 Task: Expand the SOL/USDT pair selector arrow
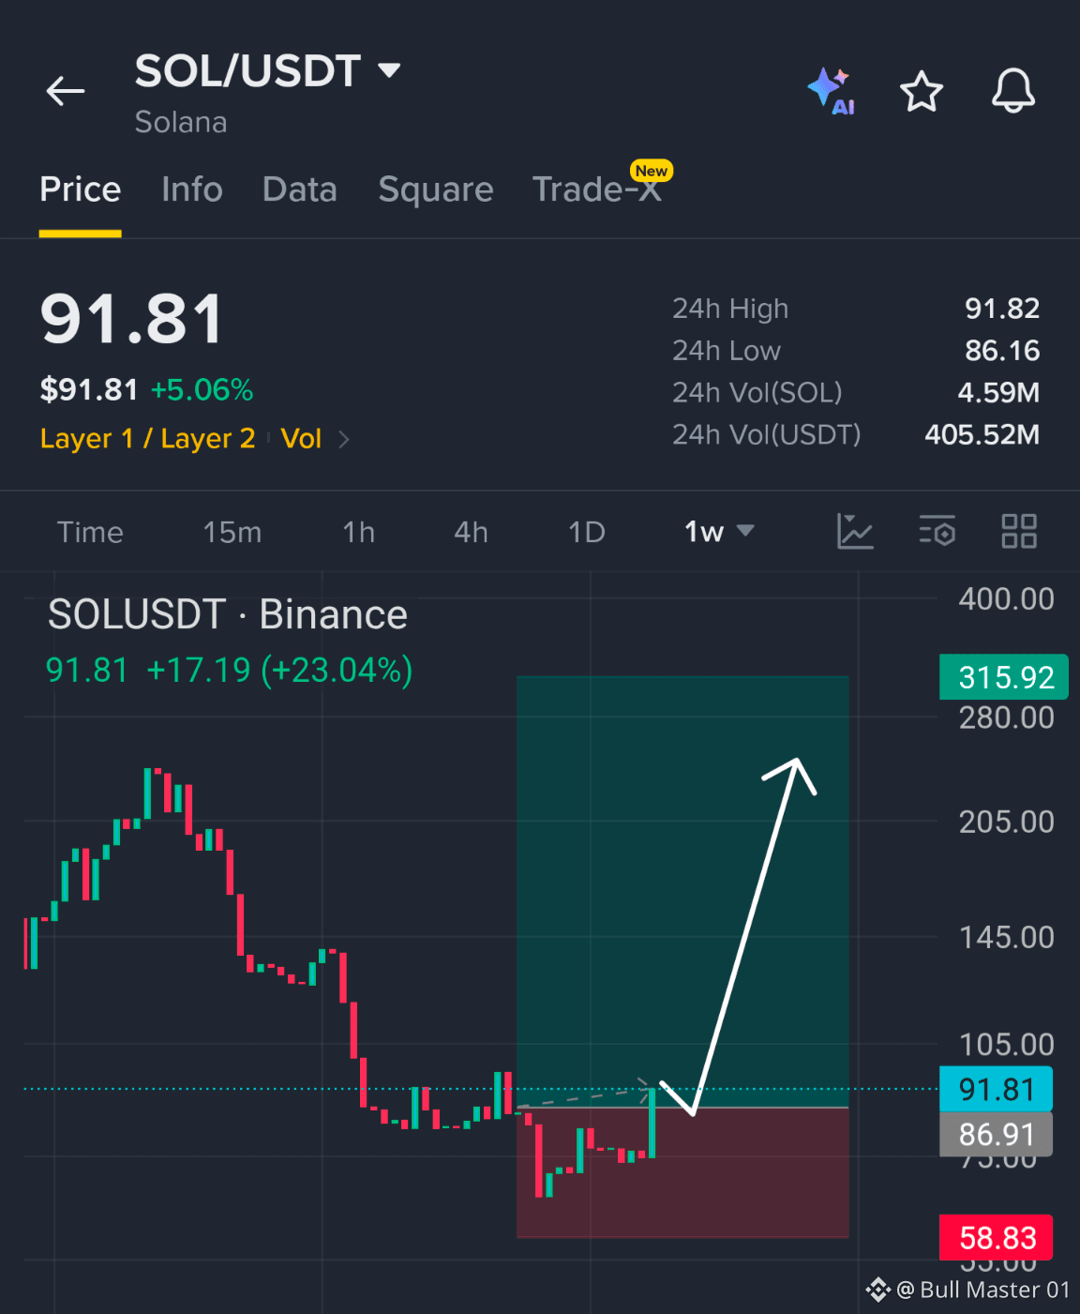tap(389, 70)
